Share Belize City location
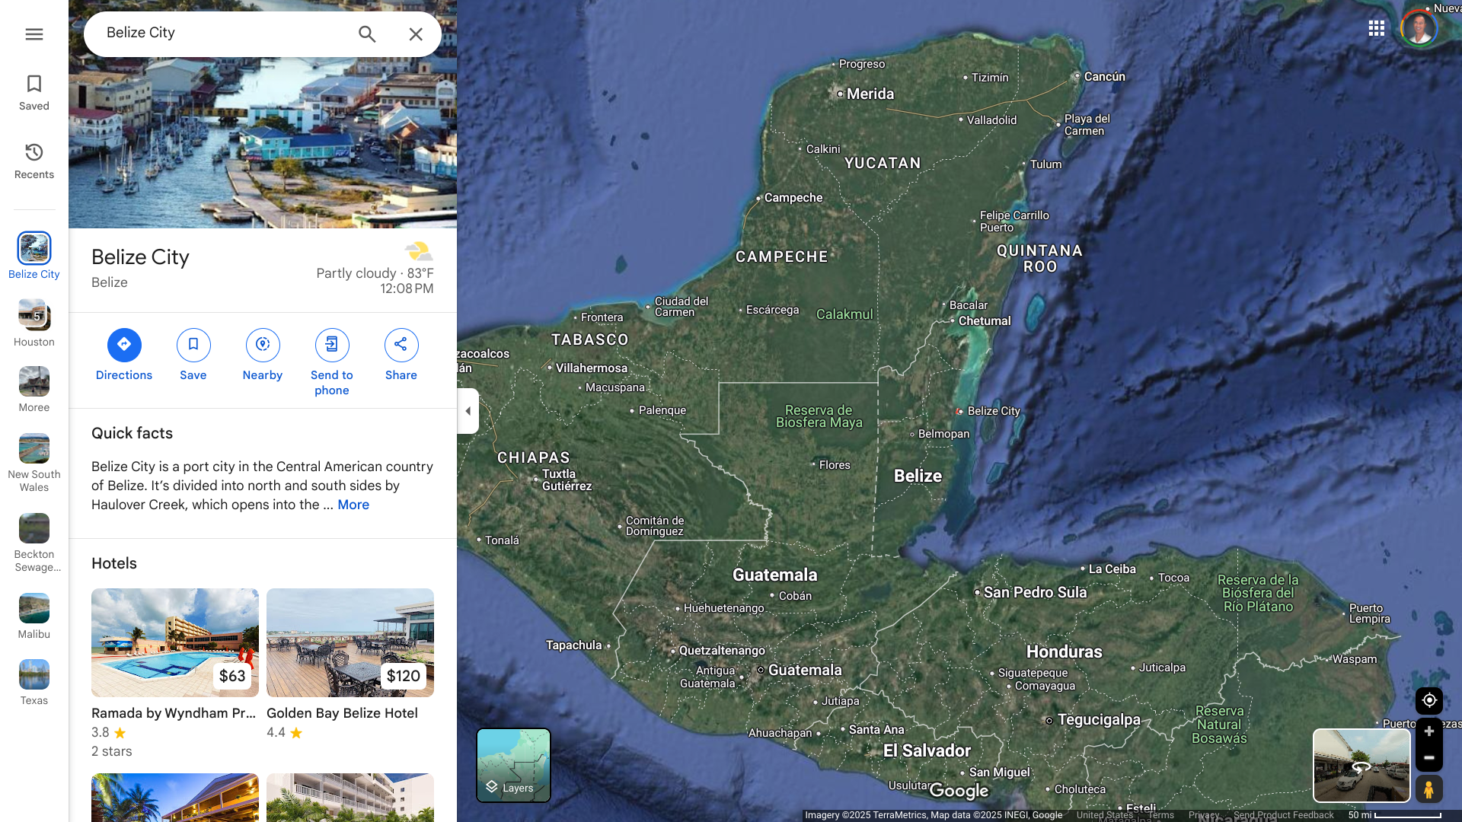Screen dimensions: 1462x822 coord(401,345)
